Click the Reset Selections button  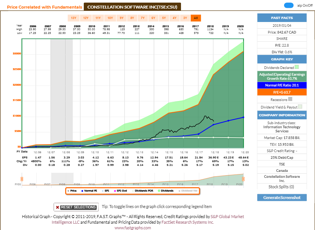(76, 207)
